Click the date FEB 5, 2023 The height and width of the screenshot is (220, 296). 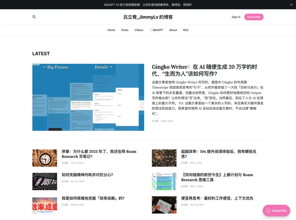[196, 163]
